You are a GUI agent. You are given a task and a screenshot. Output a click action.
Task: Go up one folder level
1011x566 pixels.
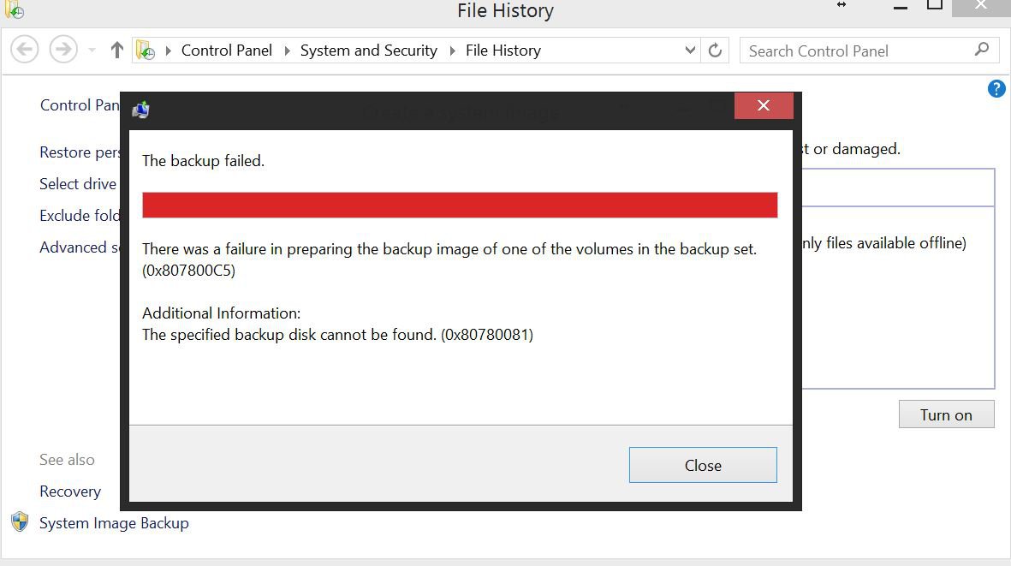116,51
